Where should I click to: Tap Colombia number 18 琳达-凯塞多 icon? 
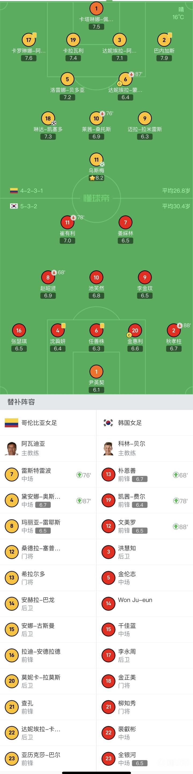click(48, 118)
